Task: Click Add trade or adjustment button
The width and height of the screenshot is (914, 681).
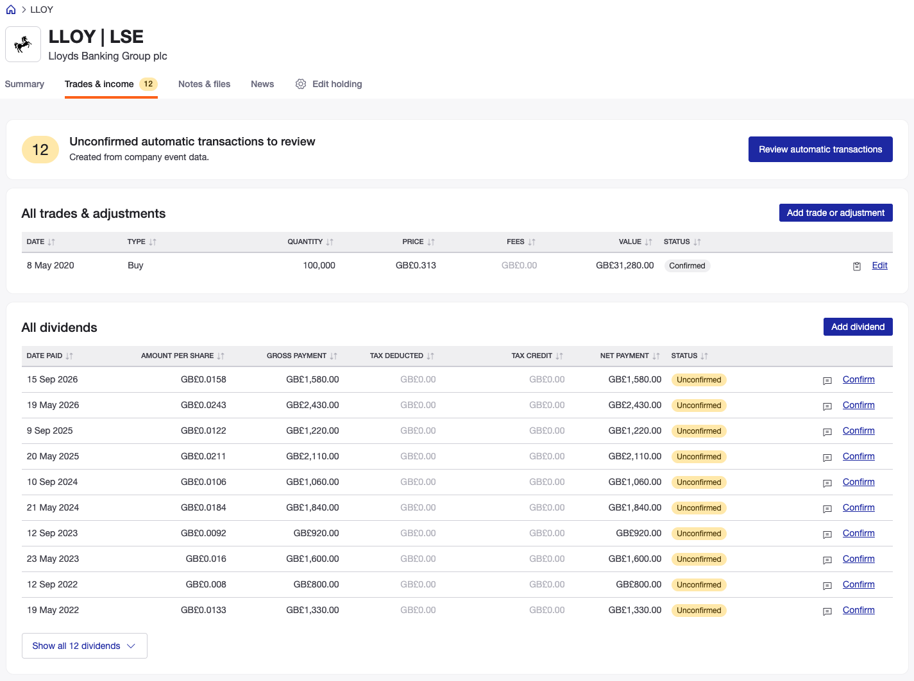Action: [x=836, y=213]
